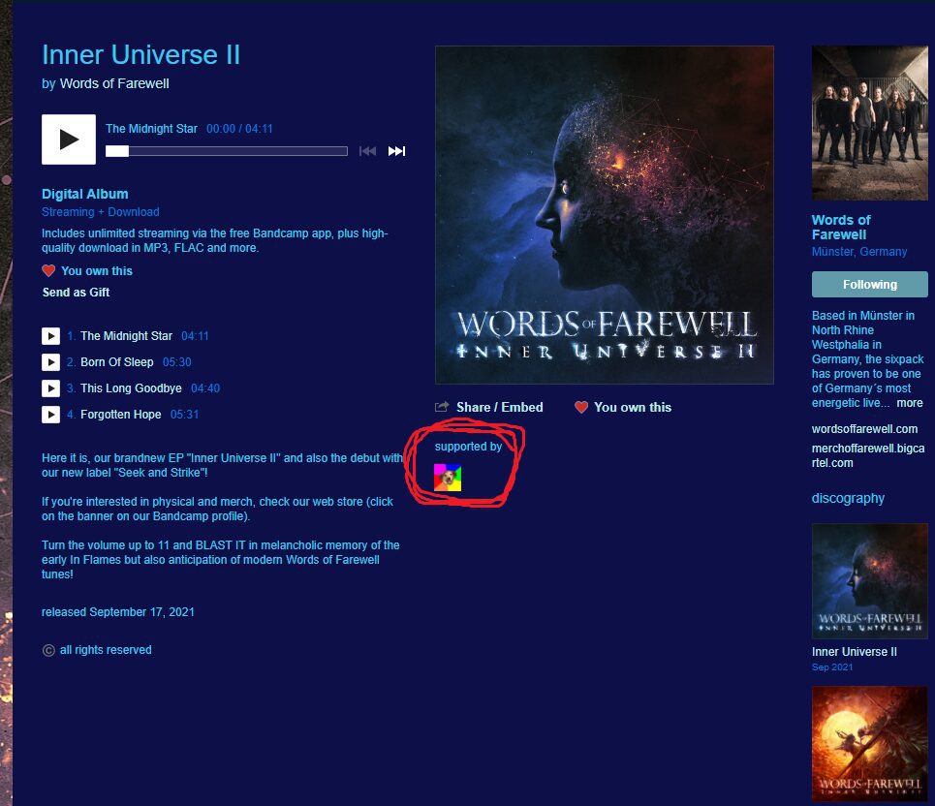Screen dimensions: 935x806
Task: Open the band photo in the sidebar
Action: [870, 123]
